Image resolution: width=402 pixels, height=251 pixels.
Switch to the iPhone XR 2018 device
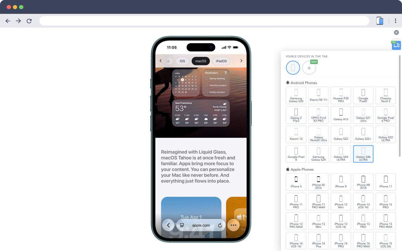(363, 182)
